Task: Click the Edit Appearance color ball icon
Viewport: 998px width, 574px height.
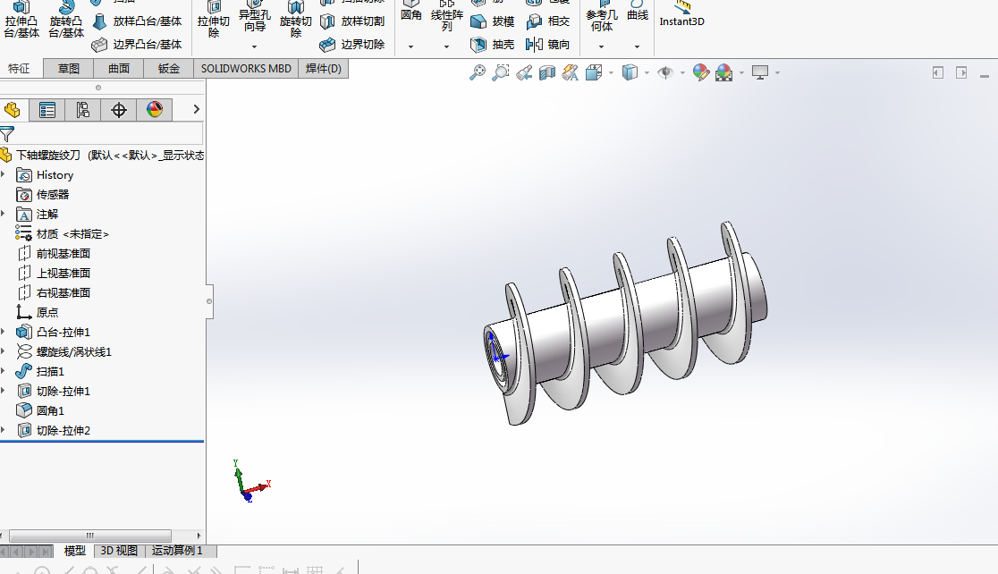Action: click(x=701, y=72)
